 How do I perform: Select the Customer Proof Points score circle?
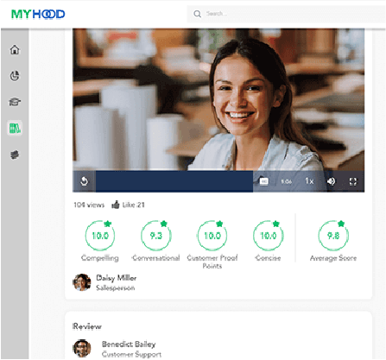(212, 236)
